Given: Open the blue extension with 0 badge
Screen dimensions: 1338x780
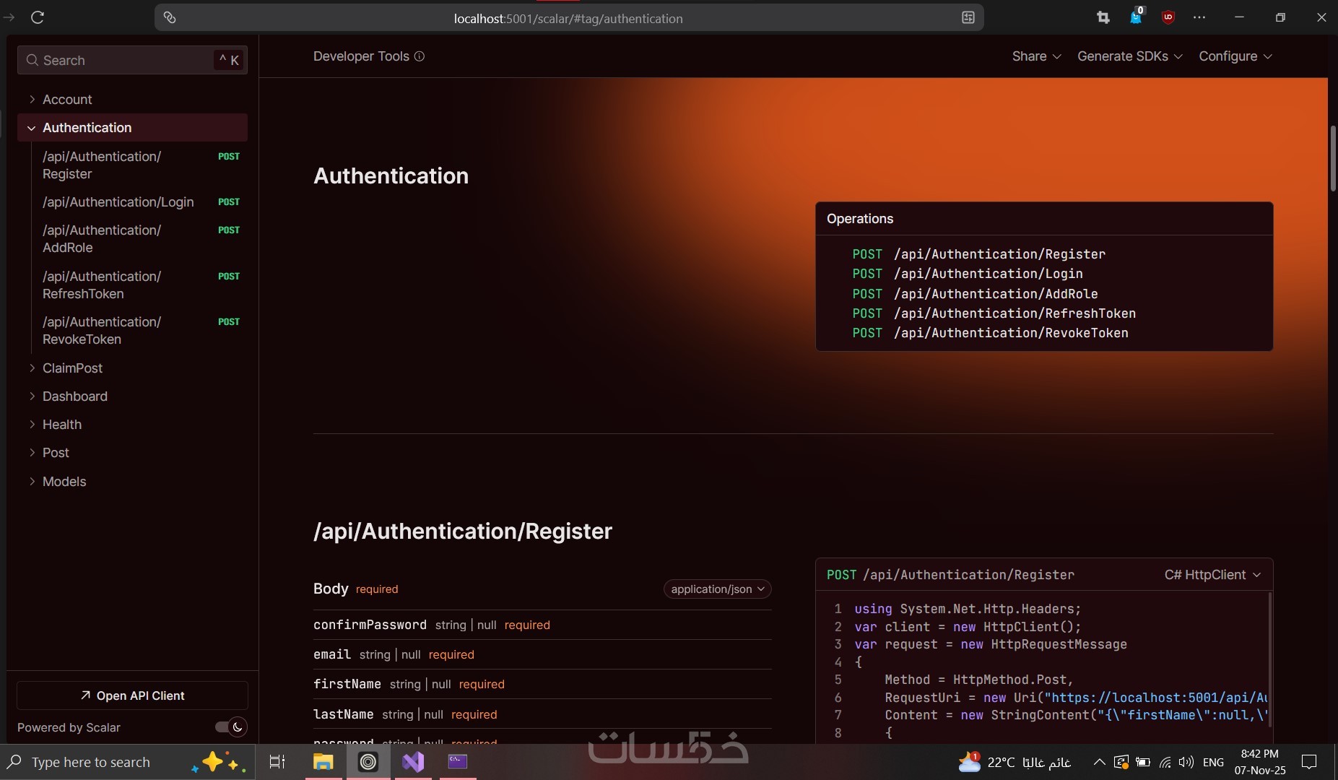Looking at the screenshot, I should point(1136,17).
